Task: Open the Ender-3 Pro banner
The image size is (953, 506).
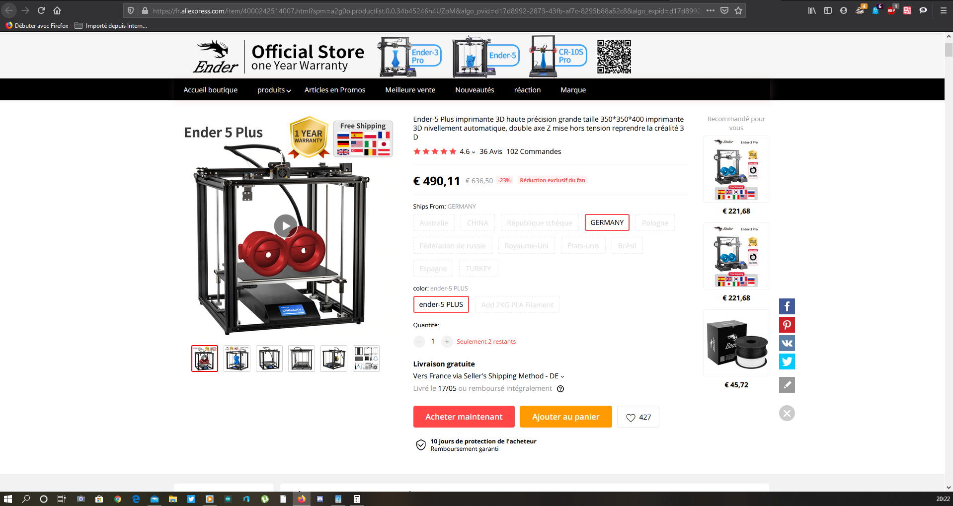Action: (409, 57)
